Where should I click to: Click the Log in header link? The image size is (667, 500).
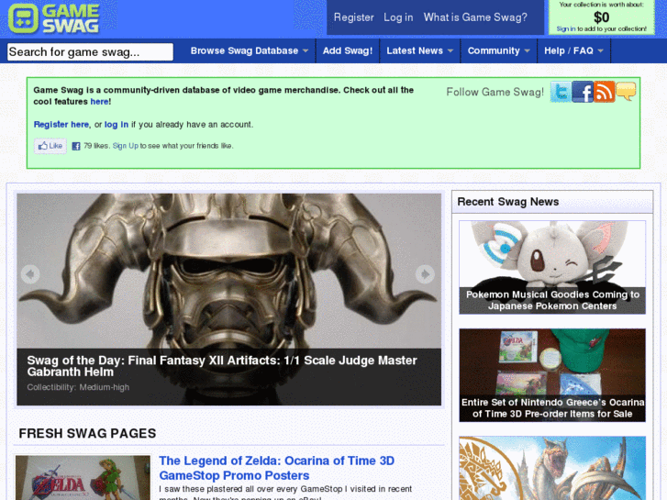pos(398,17)
